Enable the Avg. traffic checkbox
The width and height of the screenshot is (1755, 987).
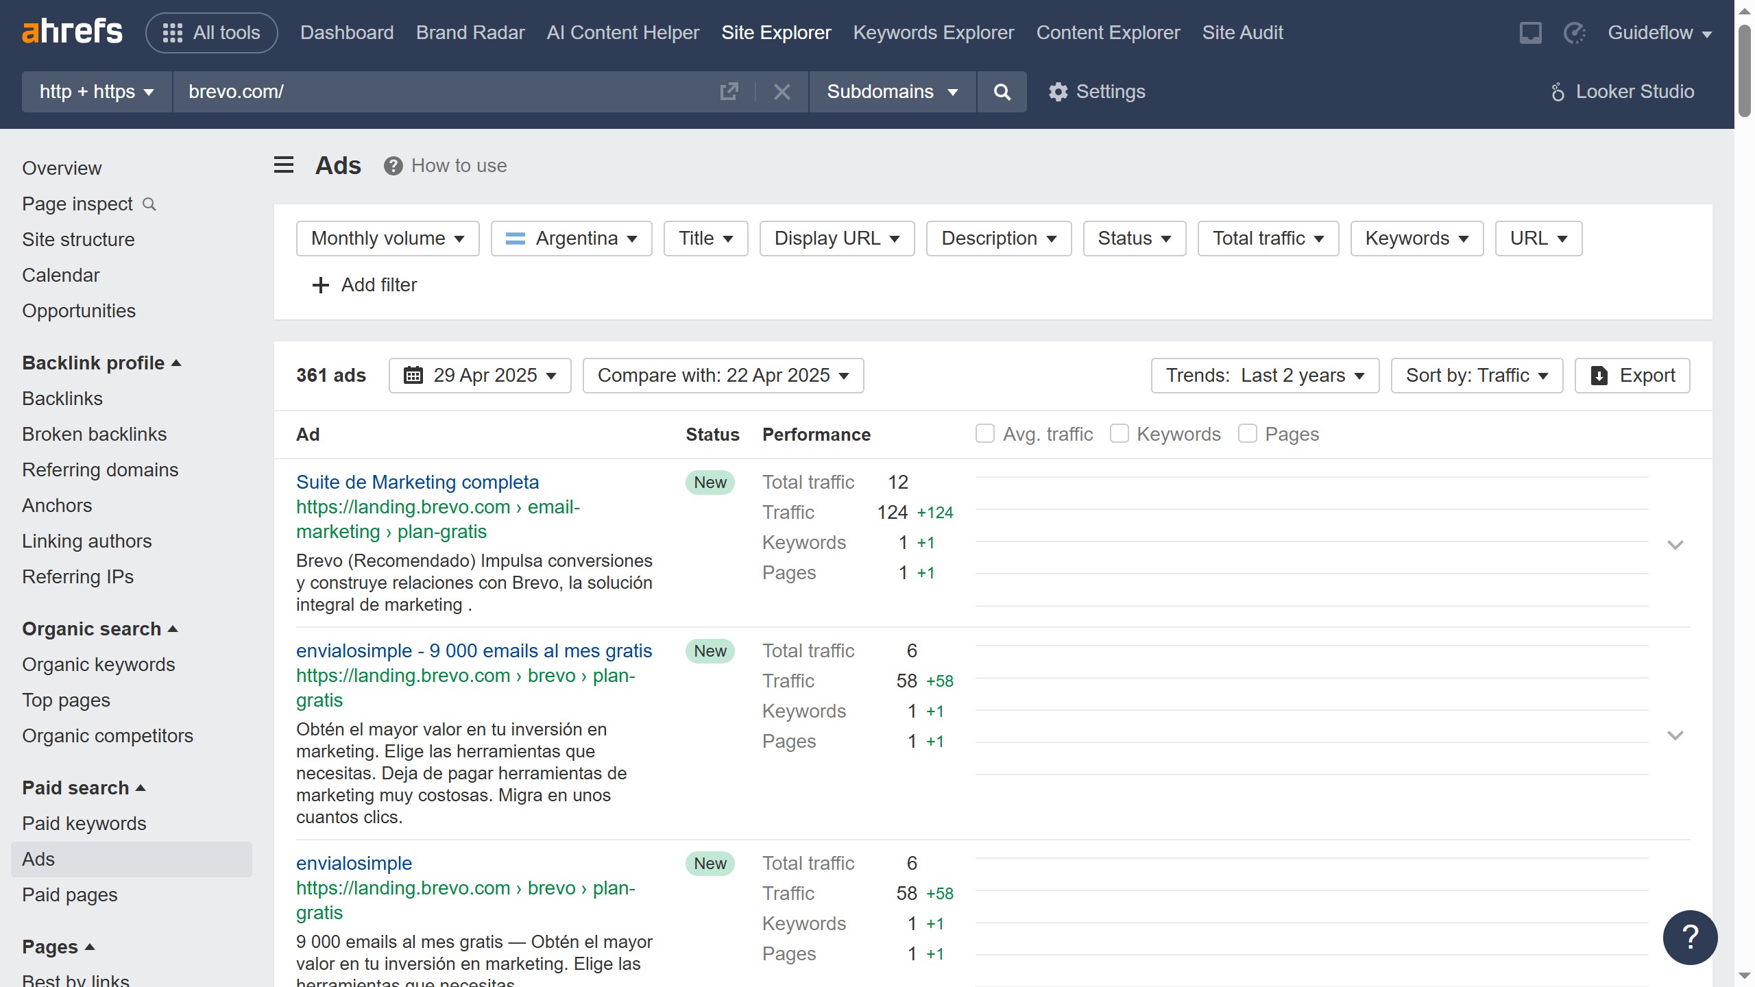(985, 434)
